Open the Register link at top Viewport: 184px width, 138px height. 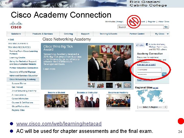pyautogui.click(x=152, y=21)
